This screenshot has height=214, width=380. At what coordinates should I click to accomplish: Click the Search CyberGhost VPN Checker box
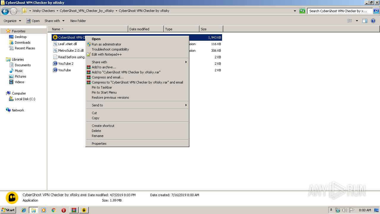[x=340, y=11]
